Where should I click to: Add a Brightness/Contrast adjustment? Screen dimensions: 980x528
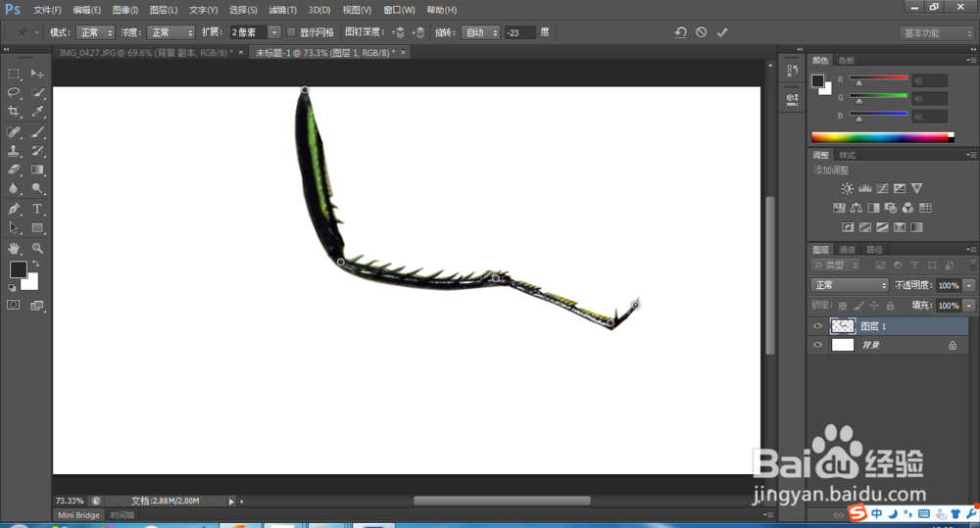tap(847, 188)
